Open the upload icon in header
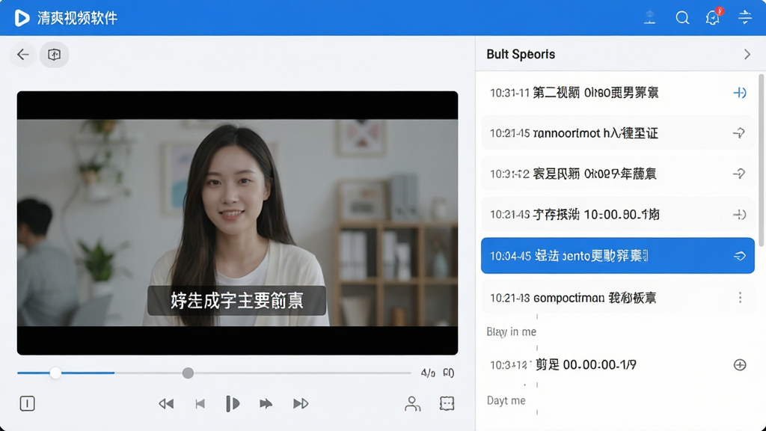The width and height of the screenshot is (766, 431). click(x=650, y=18)
